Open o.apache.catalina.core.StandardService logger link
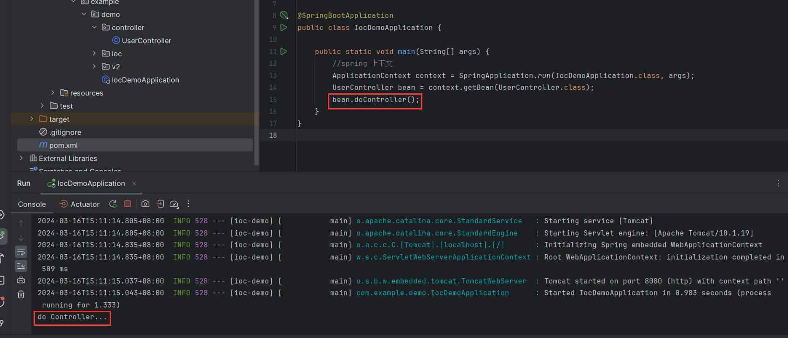 click(439, 221)
